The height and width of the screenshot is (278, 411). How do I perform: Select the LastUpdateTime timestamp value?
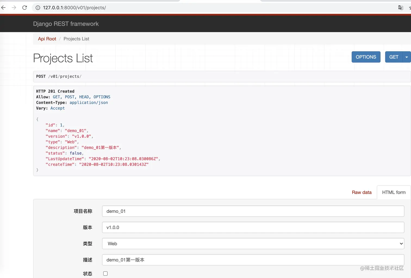click(x=123, y=159)
